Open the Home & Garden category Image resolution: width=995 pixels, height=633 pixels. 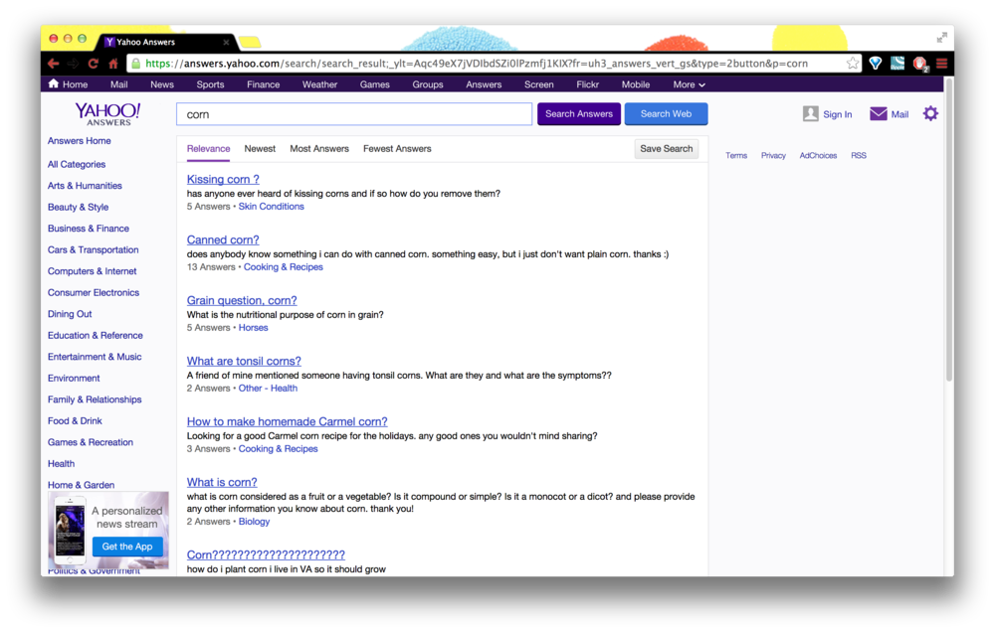[82, 485]
